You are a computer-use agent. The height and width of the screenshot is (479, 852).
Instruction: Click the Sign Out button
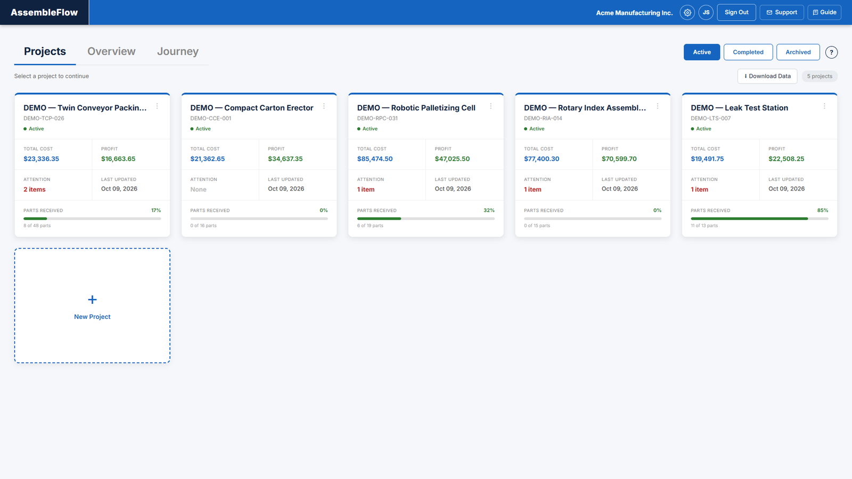(736, 12)
